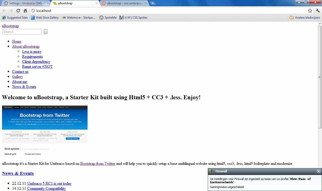The width and height of the screenshot is (322, 191).
Task: Click the Firewall shield icon in the popup
Action: [x=211, y=171]
